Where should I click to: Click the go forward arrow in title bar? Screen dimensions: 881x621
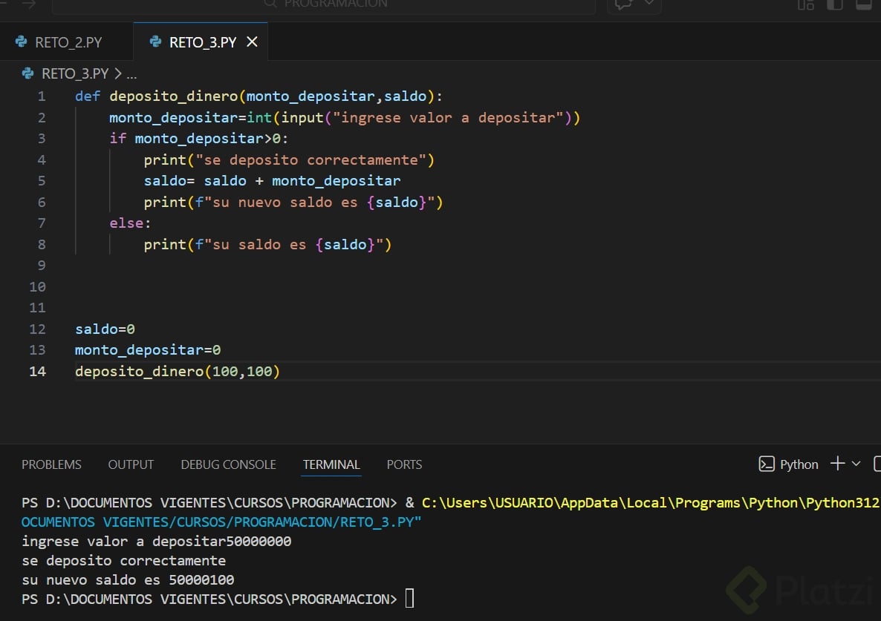click(28, 4)
